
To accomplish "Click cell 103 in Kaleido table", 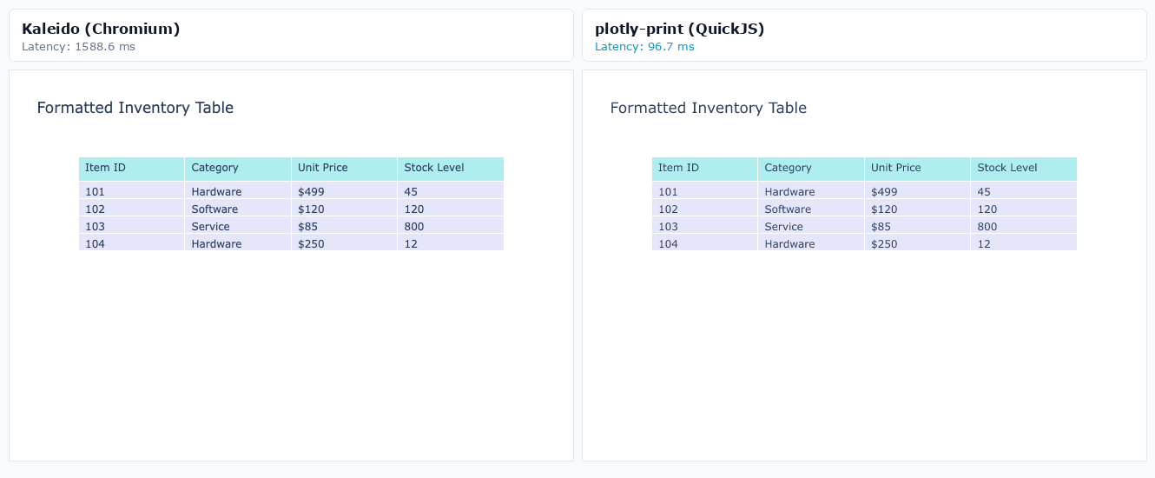I will pos(131,225).
